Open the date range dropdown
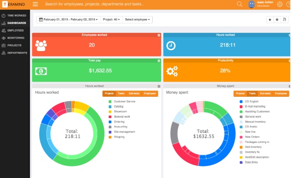The image size is (293, 178). pos(68,20)
